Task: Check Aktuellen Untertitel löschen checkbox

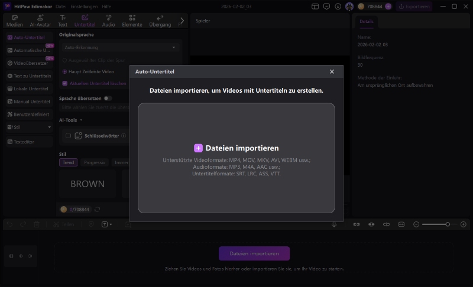Action: click(x=65, y=83)
